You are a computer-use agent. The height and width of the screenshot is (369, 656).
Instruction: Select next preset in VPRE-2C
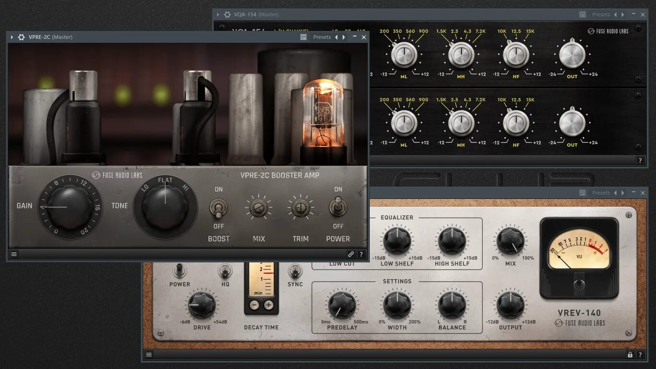tap(343, 37)
